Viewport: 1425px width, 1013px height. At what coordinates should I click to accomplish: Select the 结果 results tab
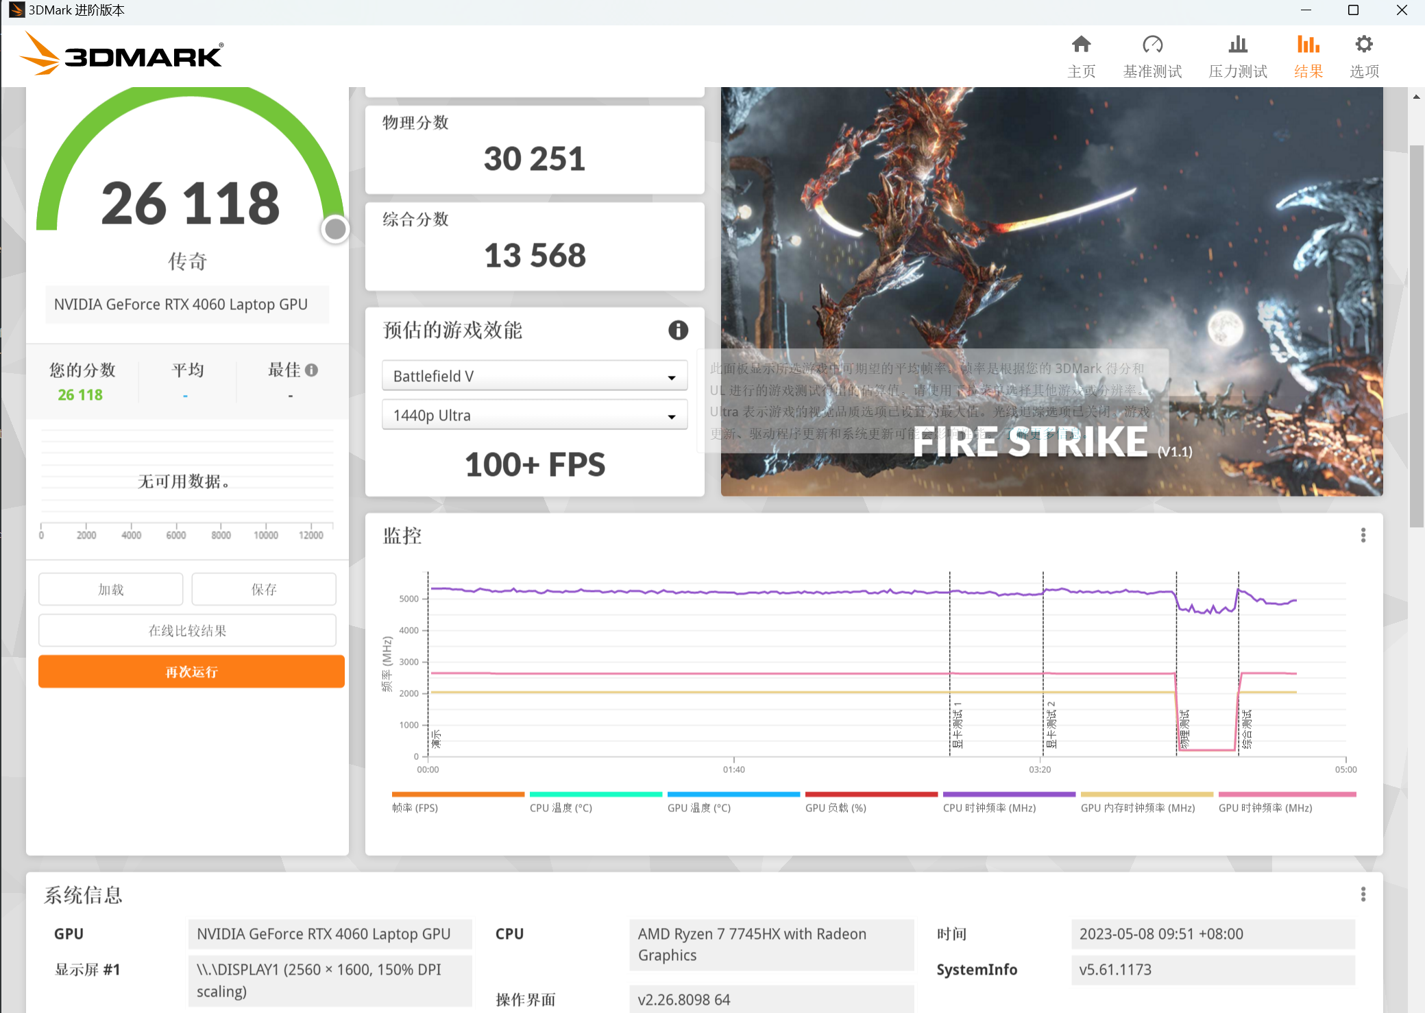[1308, 57]
